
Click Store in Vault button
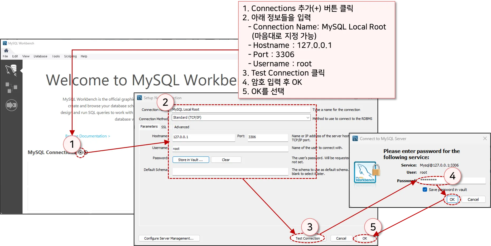coord(191,160)
